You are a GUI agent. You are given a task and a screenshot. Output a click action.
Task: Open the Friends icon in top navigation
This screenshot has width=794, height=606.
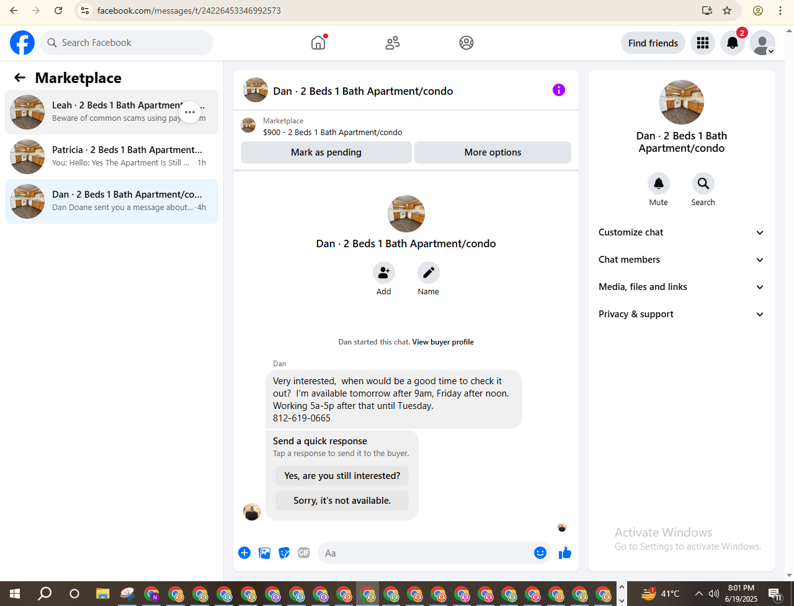(393, 43)
